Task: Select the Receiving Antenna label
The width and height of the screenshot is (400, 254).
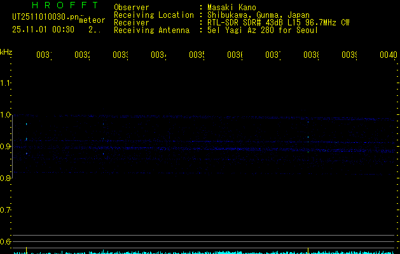Action: 151,30
